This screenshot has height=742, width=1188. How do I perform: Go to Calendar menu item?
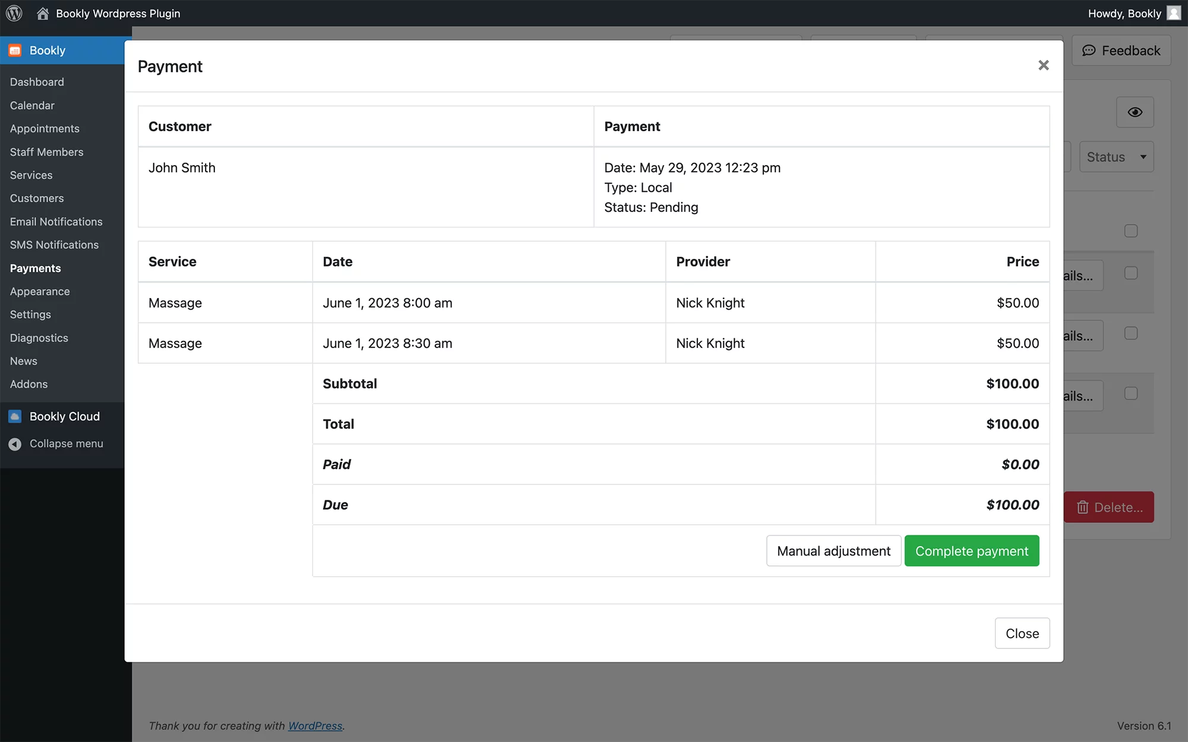click(32, 105)
